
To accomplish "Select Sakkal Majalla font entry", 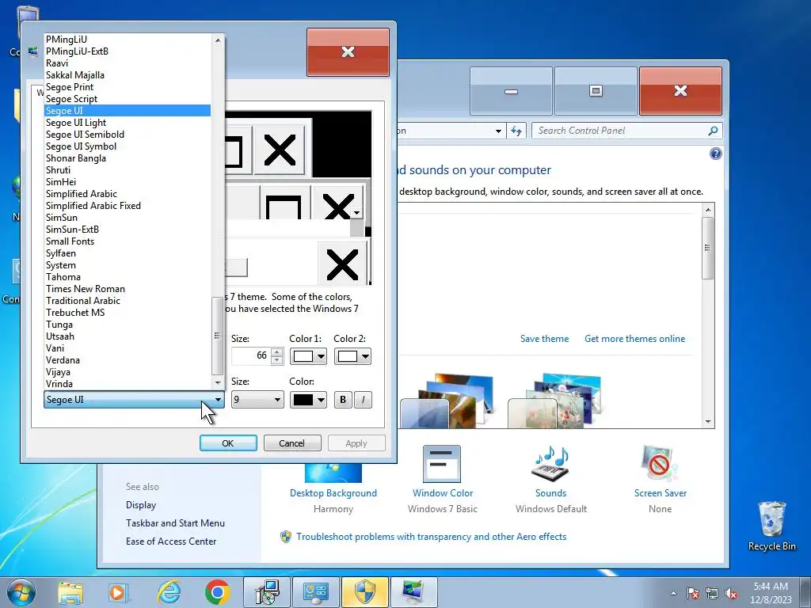I will (x=128, y=75).
